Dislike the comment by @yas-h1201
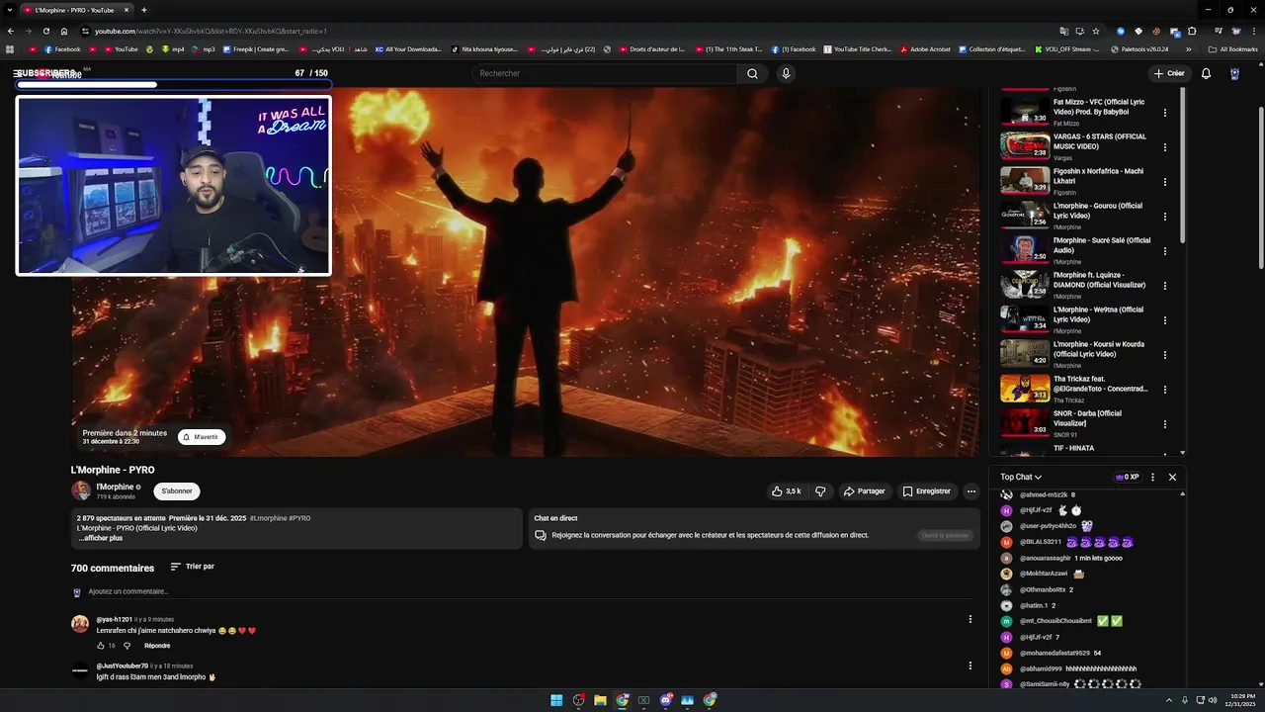Image resolution: width=1265 pixels, height=712 pixels. pyautogui.click(x=126, y=646)
